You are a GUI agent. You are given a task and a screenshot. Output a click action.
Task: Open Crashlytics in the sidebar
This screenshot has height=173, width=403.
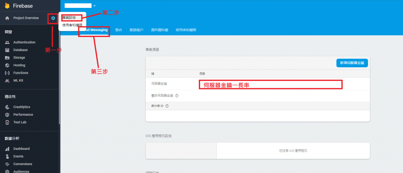point(22,107)
